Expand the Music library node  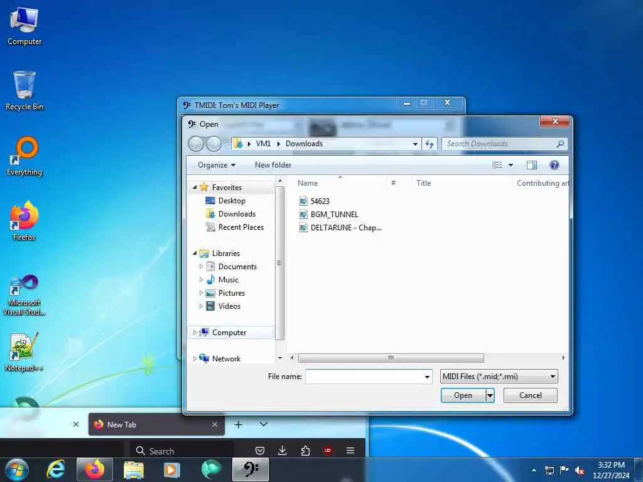pos(201,279)
